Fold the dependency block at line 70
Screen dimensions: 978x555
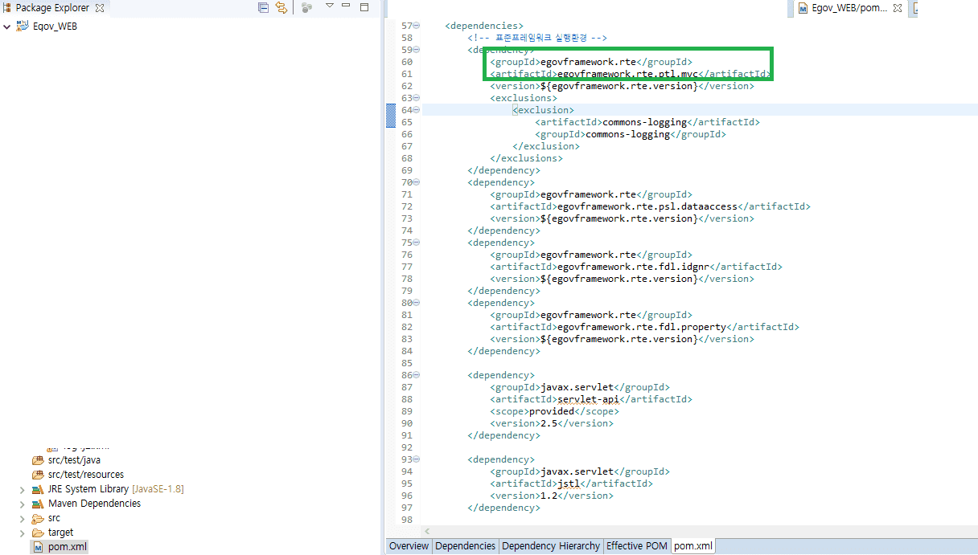coord(416,182)
